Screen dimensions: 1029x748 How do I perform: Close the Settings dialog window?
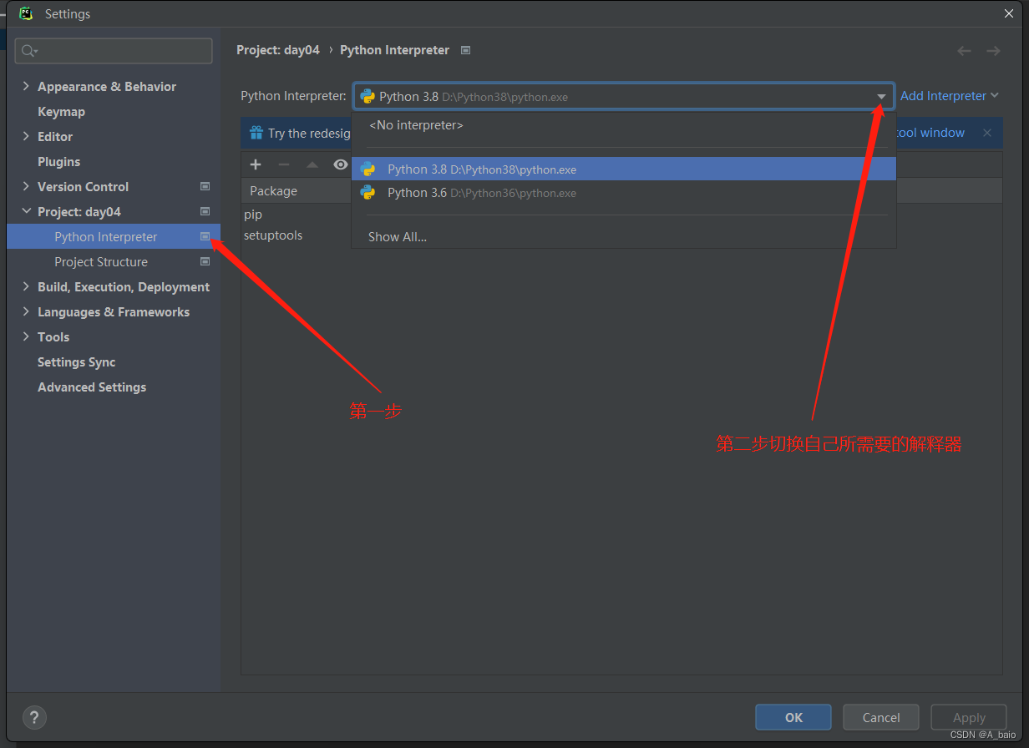click(1009, 13)
